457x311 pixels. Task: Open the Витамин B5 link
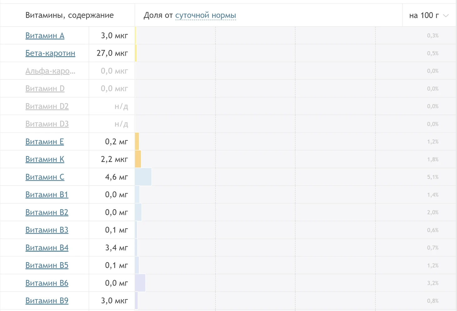point(47,265)
